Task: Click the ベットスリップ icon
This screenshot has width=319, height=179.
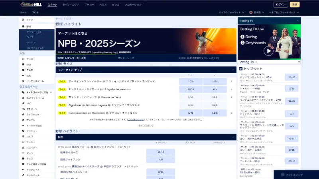Action: point(283,175)
